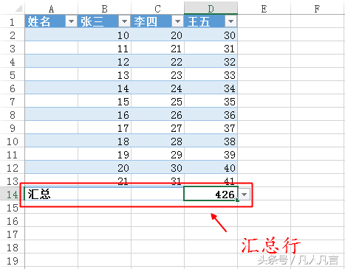Select the total cell showing 426
Image resolution: width=345 pixels, height=269 pixels.
pyautogui.click(x=211, y=194)
